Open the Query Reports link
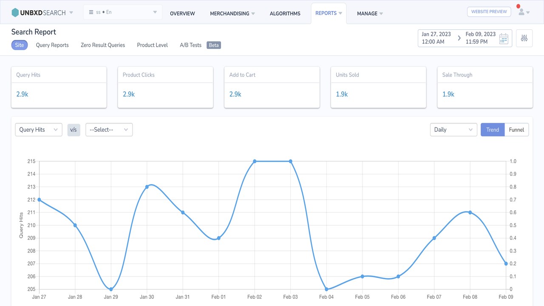Image resolution: width=544 pixels, height=306 pixels. [x=52, y=45]
